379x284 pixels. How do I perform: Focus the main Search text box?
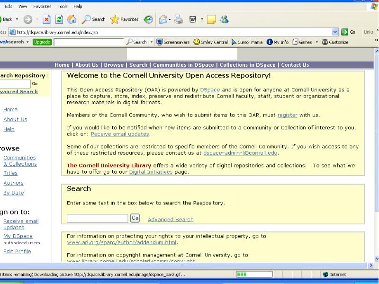click(98, 218)
